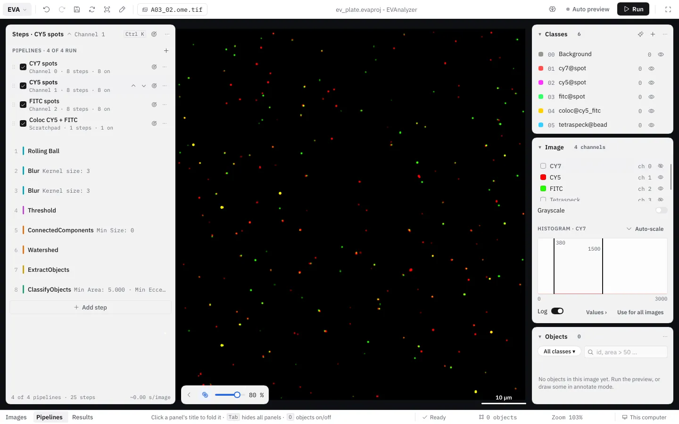Toggle visibility of cy5@spot class
Viewport: 679px width, 424px height.
pos(651,82)
